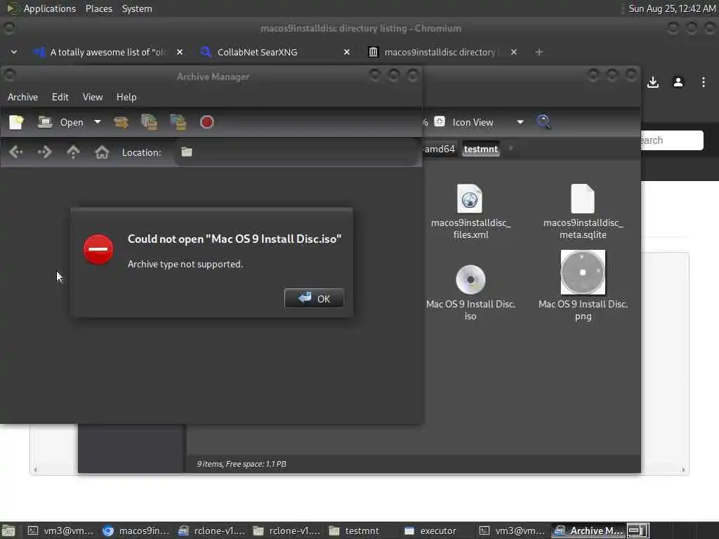Click the show desktop icon in taskbar

tap(8, 531)
